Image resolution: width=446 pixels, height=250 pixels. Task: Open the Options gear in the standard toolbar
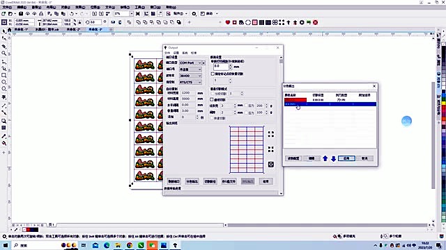(194, 14)
